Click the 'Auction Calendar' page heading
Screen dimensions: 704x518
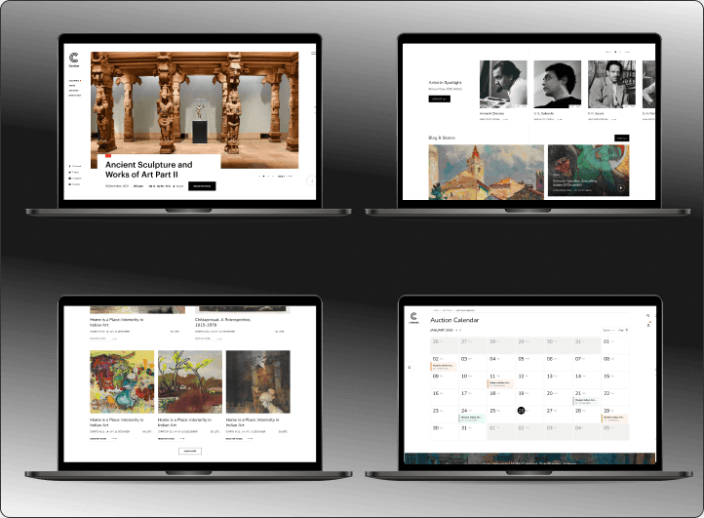click(454, 320)
